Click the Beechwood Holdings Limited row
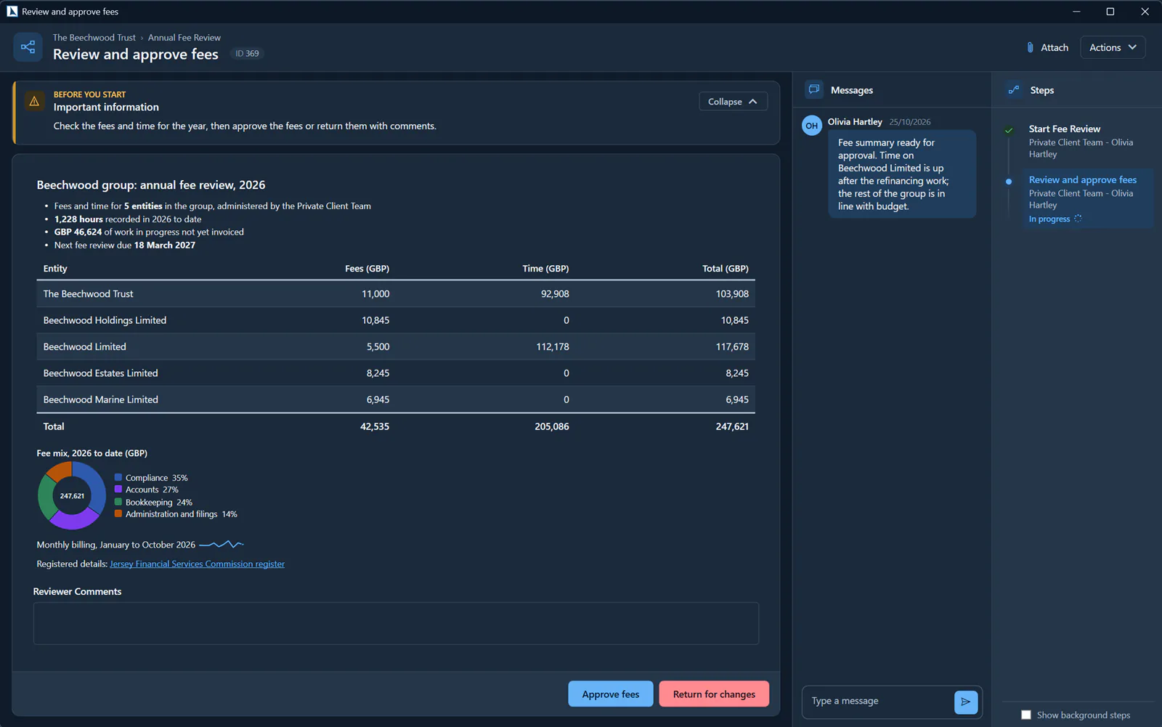The height and width of the screenshot is (727, 1162). pyautogui.click(x=396, y=320)
